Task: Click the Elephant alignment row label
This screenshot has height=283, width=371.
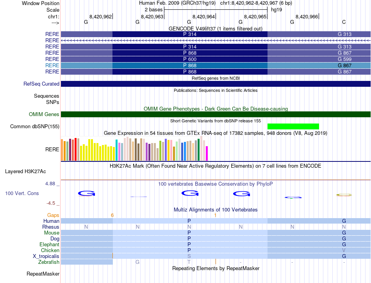Action: click(49, 244)
